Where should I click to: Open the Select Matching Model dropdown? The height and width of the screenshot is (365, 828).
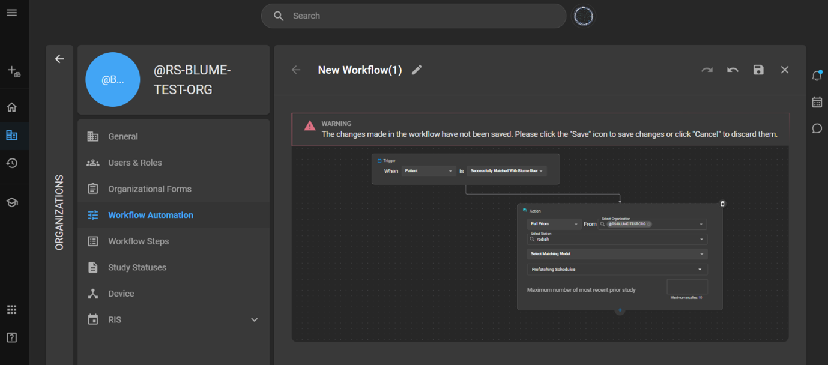617,254
